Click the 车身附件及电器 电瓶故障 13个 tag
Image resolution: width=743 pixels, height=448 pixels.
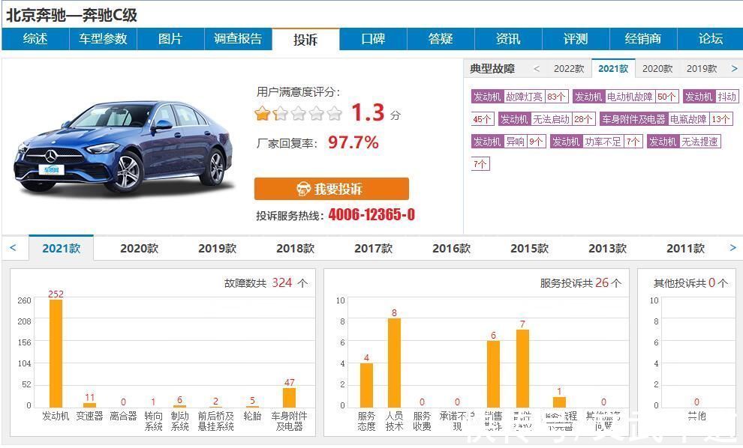pos(666,119)
